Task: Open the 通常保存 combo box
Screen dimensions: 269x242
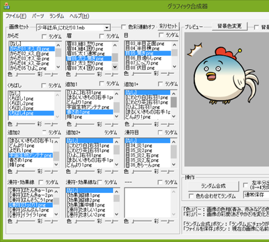Action: pos(257,194)
